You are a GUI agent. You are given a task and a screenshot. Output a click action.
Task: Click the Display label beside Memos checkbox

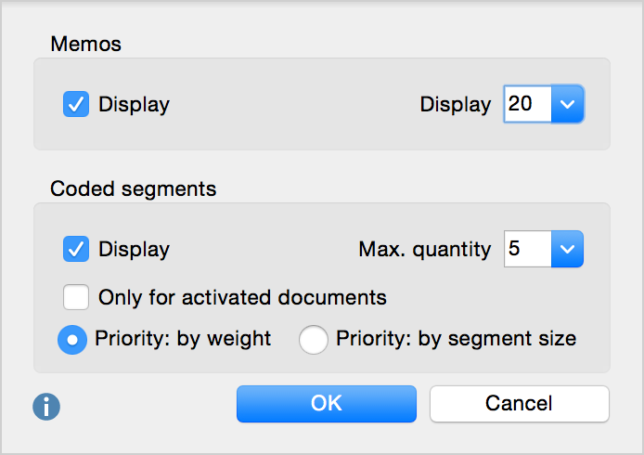tap(134, 104)
